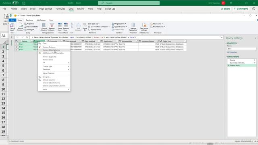258x145 pixels.
Task: Open Date modified column filter dropdown
Action: (99, 41)
